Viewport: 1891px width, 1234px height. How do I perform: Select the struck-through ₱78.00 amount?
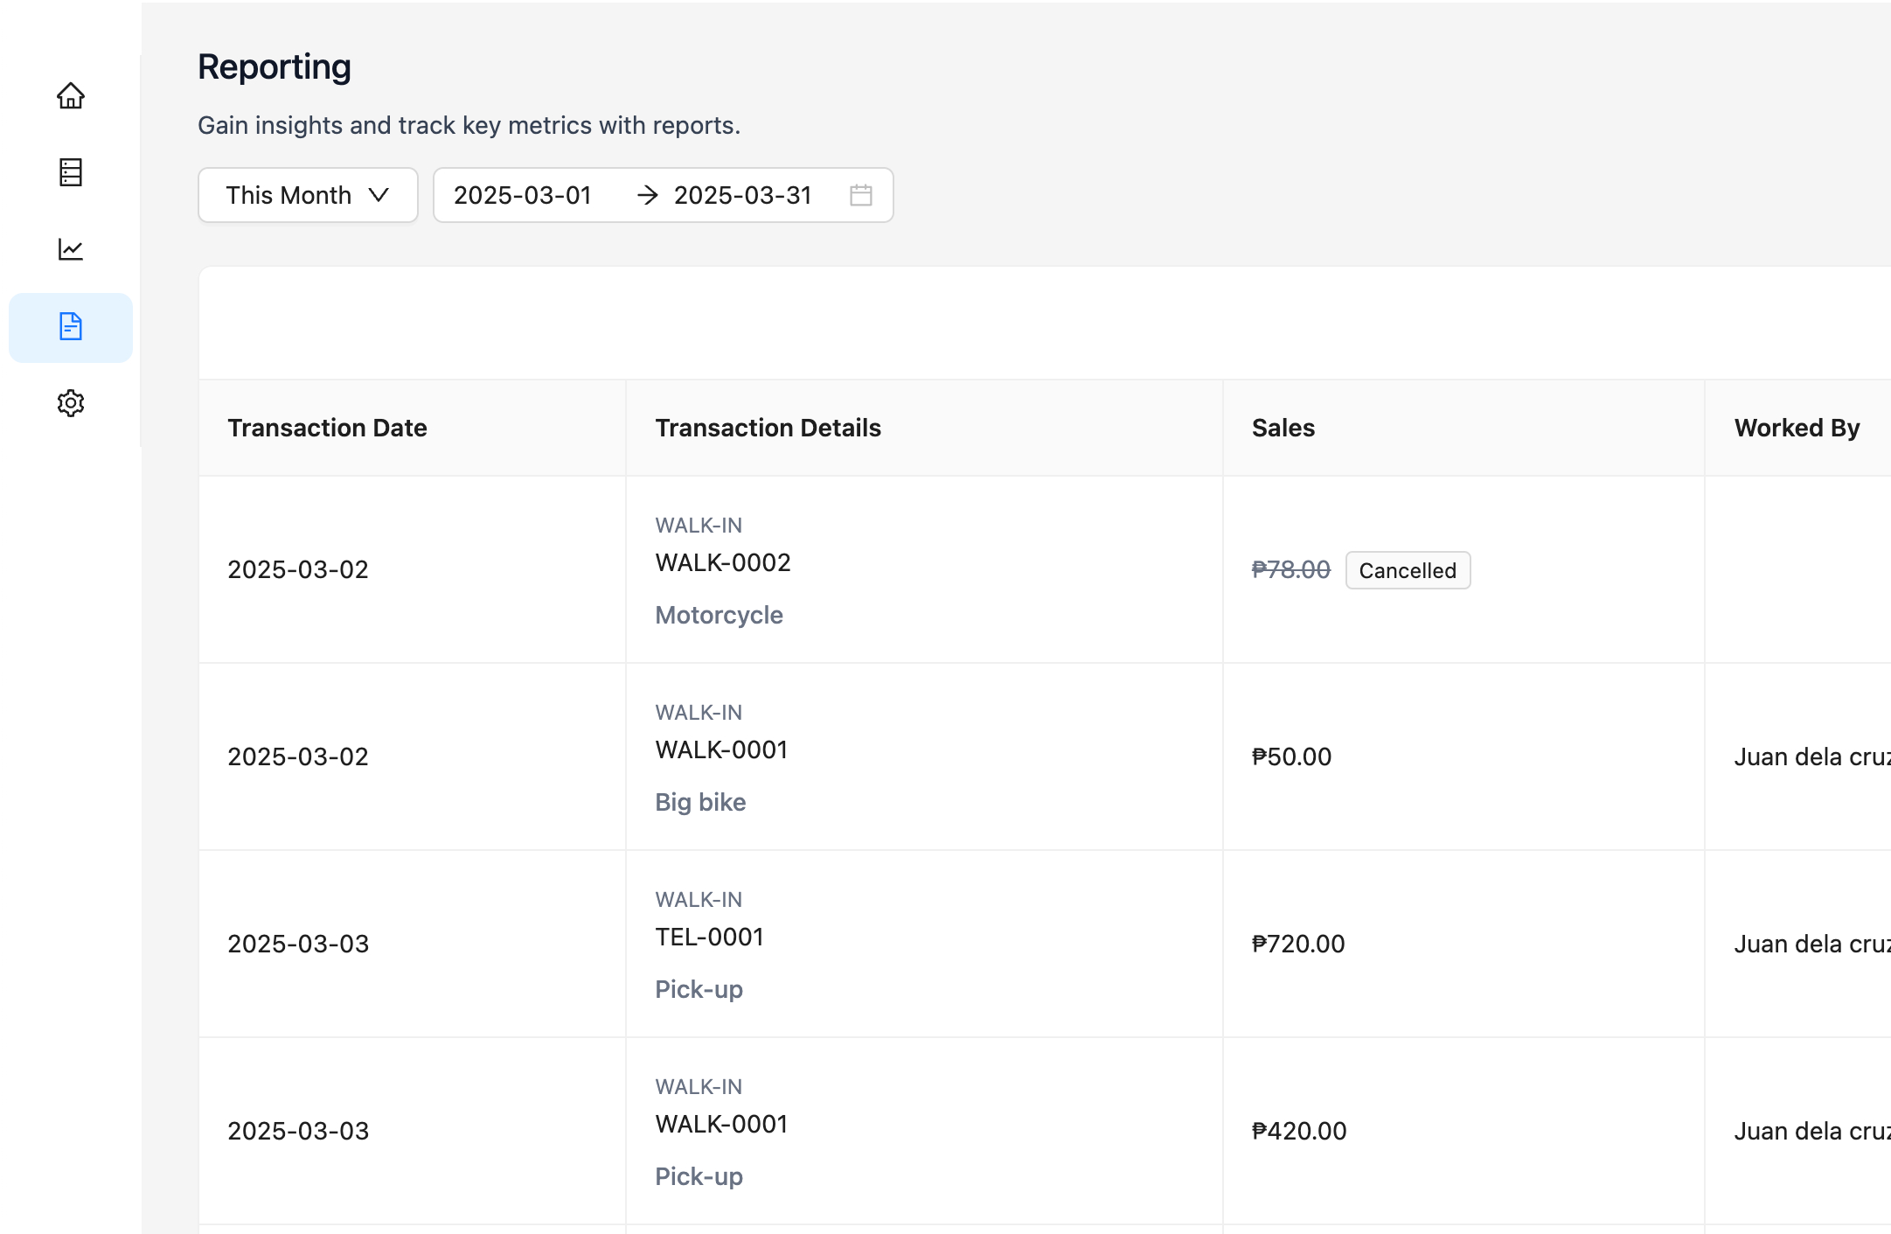coord(1291,569)
